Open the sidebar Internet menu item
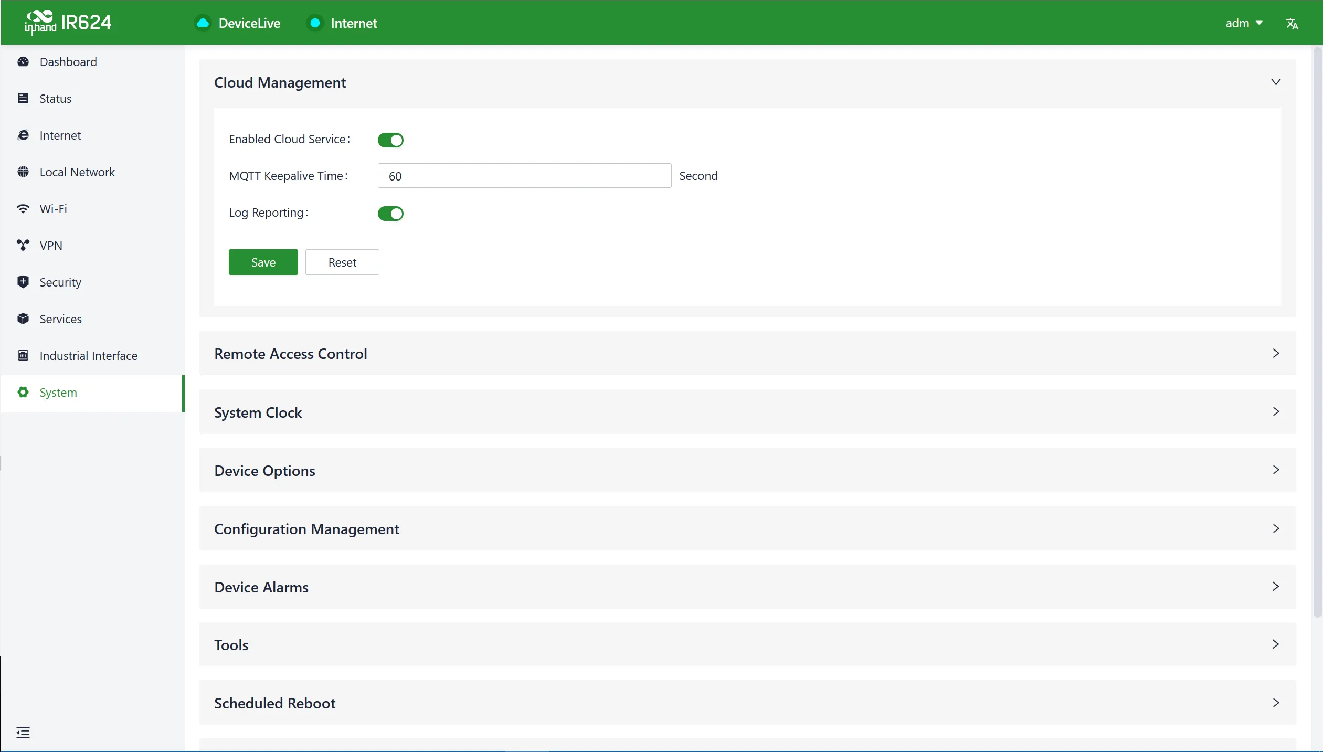The image size is (1323, 752). (x=93, y=135)
